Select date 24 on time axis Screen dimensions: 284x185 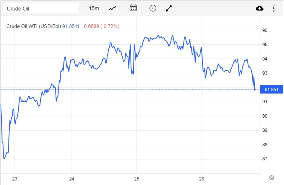(72, 179)
